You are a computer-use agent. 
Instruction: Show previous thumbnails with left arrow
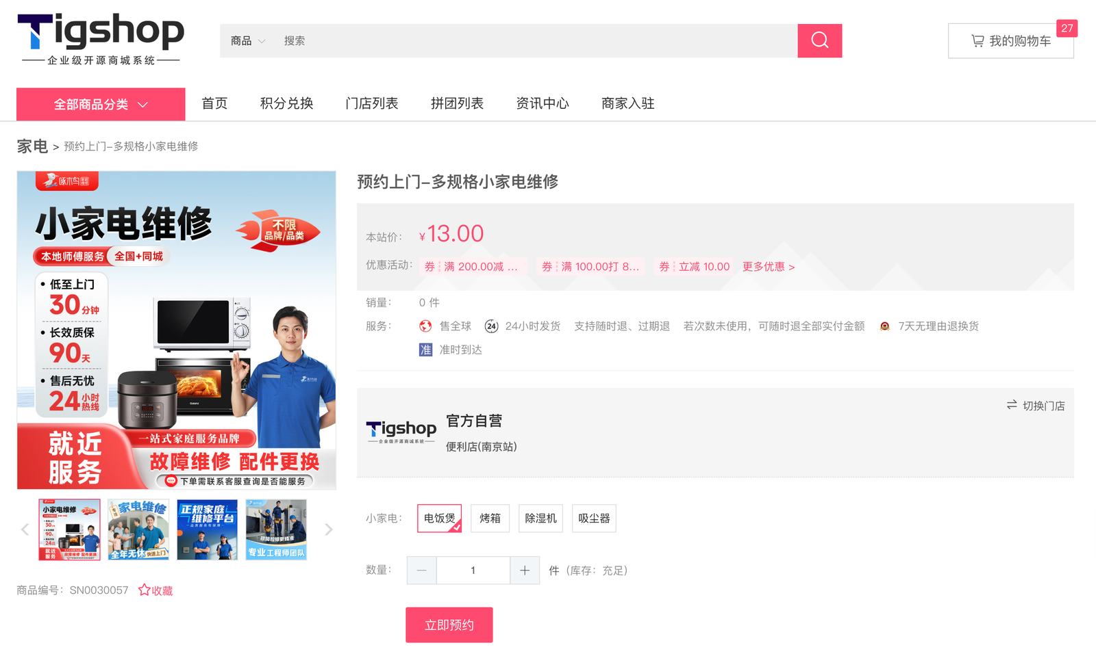click(x=25, y=529)
